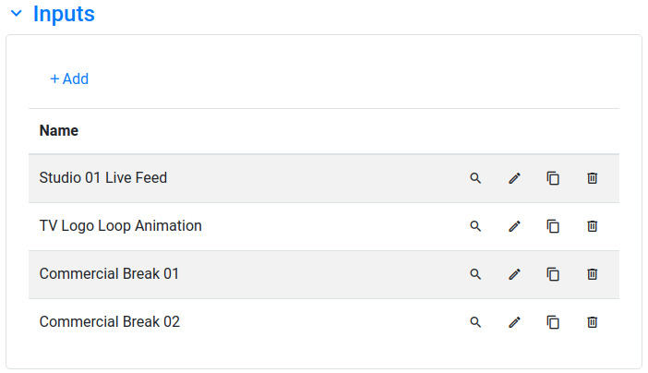This screenshot has height=373, width=648.
Task: Inspect Commercial Break 01 with magnifier icon
Action: pyautogui.click(x=475, y=274)
